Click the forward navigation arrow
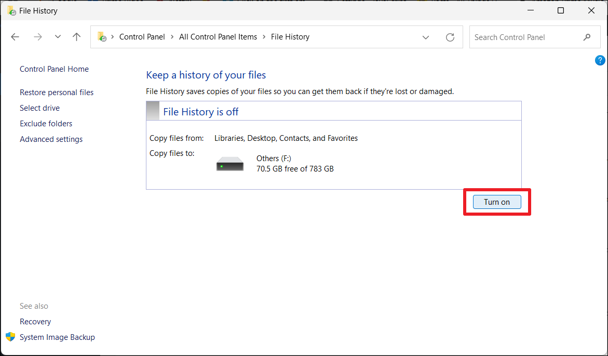Screen dimensions: 608x356 [x=37, y=37]
